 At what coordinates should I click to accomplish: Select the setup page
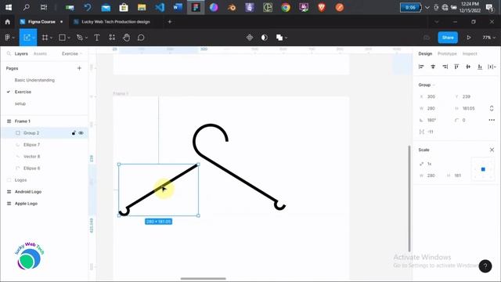[x=20, y=103]
